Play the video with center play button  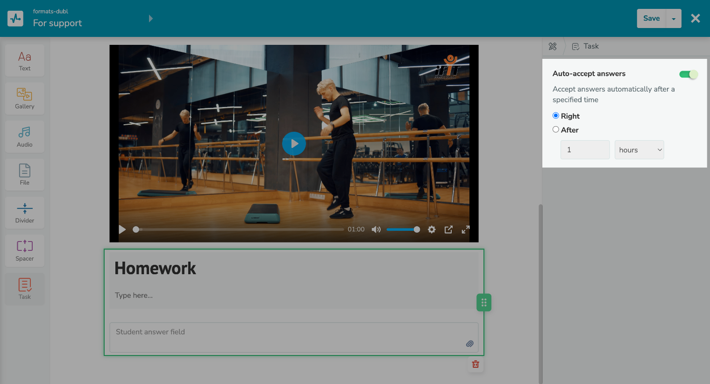coord(294,144)
